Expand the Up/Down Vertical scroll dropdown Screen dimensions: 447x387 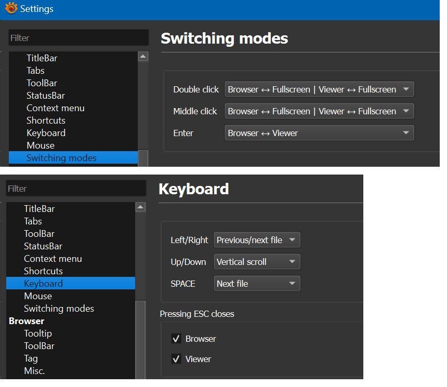257,262
